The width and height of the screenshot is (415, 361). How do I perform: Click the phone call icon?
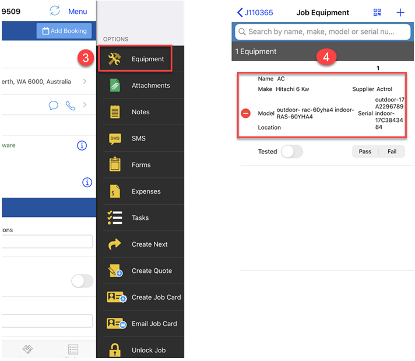71,106
